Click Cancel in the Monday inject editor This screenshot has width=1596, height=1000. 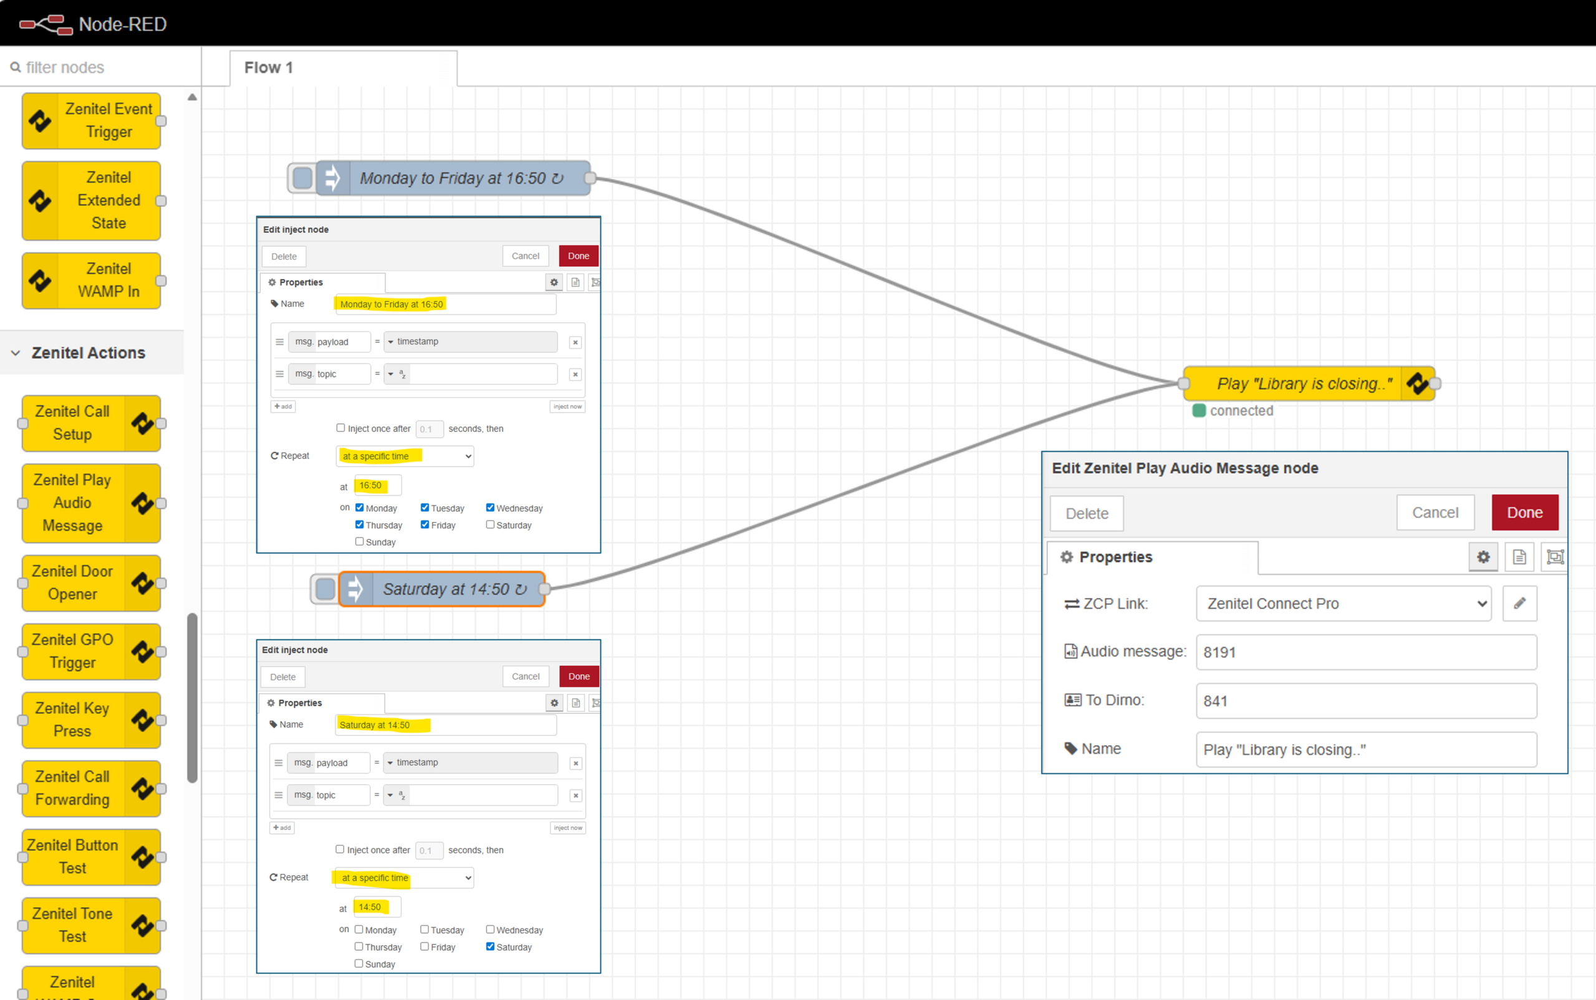(x=525, y=256)
